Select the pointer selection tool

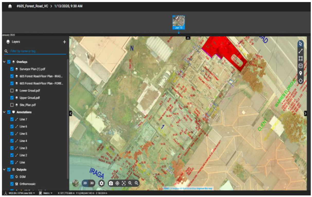[x=300, y=44]
